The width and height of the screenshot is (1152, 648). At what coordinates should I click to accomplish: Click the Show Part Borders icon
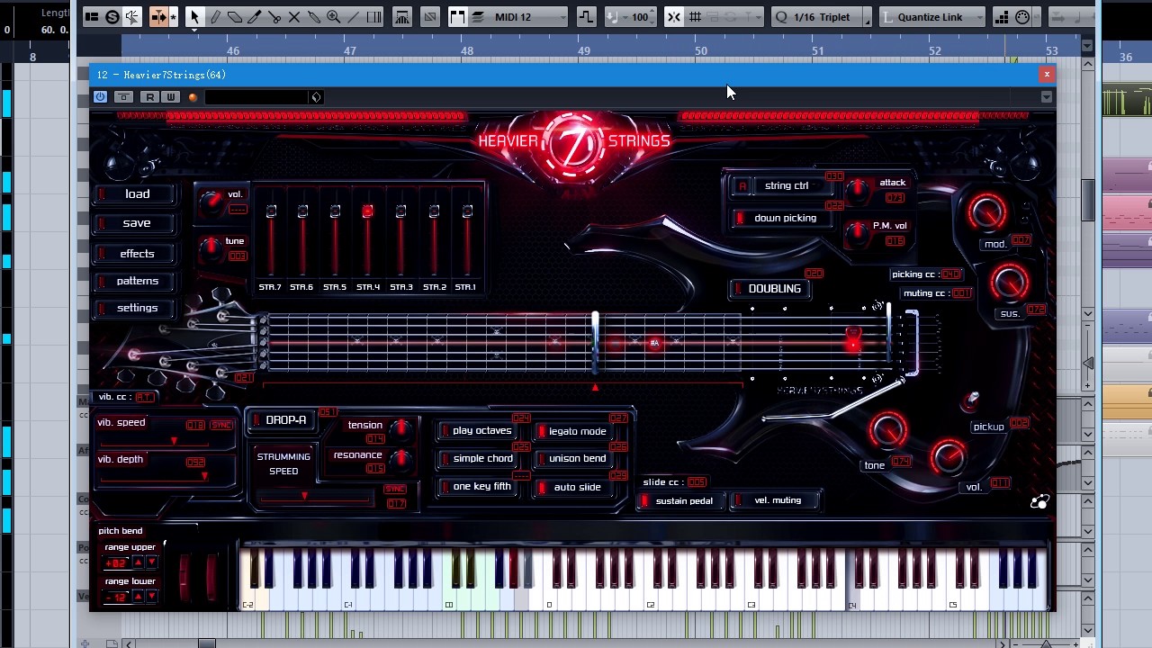coord(457,16)
